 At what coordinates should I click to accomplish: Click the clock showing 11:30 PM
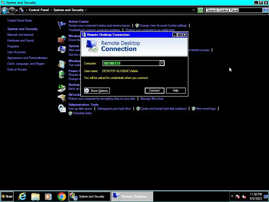point(256,196)
